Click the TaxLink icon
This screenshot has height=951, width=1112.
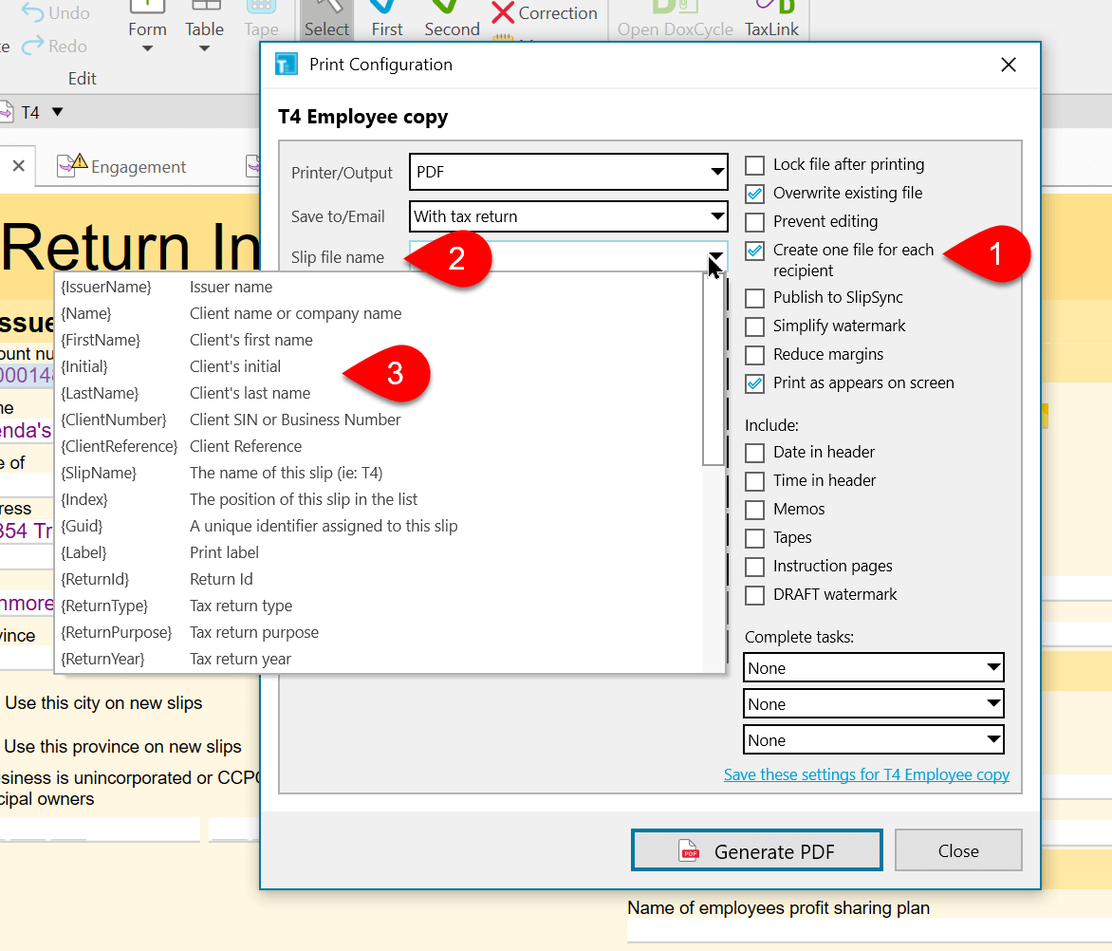771,20
